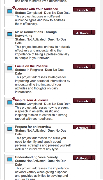The width and height of the screenshot is (103, 180).
Task: Click completed checkmark badge on Connect with Your Audience
Action: (x=14, y=8)
